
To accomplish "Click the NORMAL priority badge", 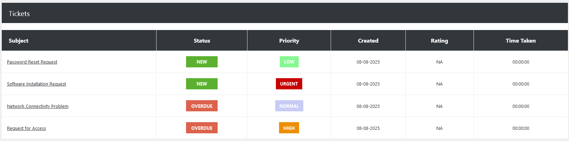I will (x=289, y=106).
